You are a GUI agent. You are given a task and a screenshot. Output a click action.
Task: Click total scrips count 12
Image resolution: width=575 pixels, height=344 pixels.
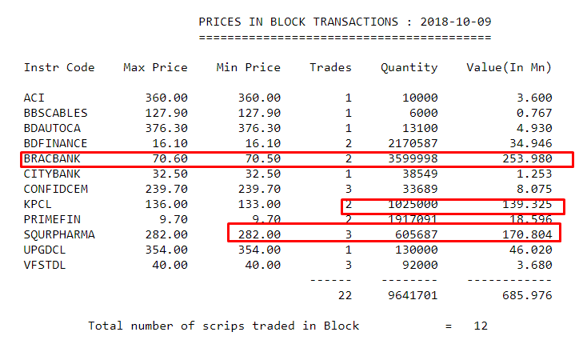pyautogui.click(x=481, y=326)
